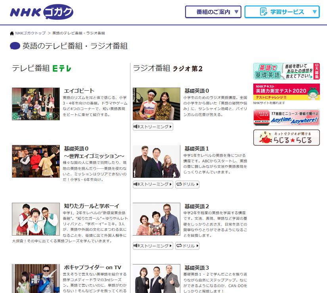Viewport: 327px width, 293px height.
Task: Go to NHKゴガクトップ breadcrumb link
Action: [30, 33]
